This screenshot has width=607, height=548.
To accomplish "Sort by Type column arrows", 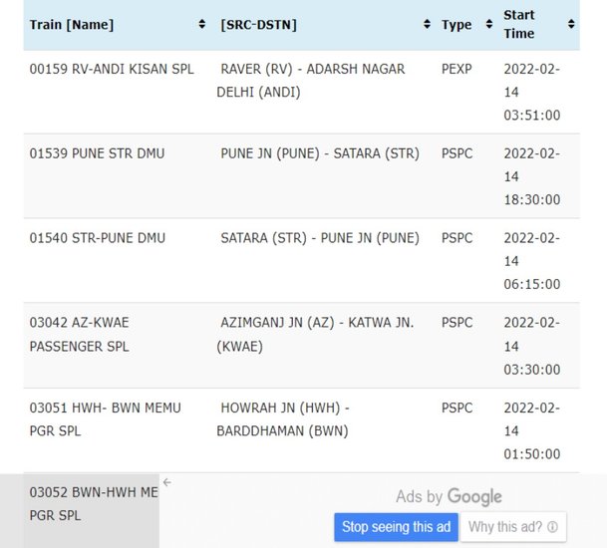I will pos(489,24).
